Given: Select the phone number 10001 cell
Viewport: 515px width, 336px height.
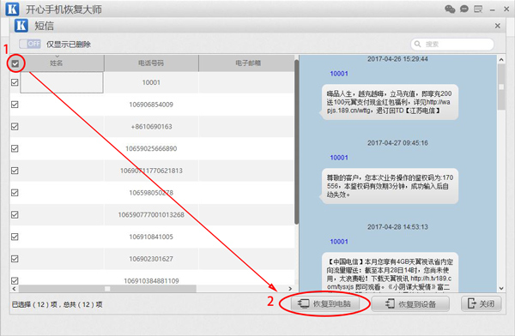Looking at the screenshot, I should coord(151,82).
